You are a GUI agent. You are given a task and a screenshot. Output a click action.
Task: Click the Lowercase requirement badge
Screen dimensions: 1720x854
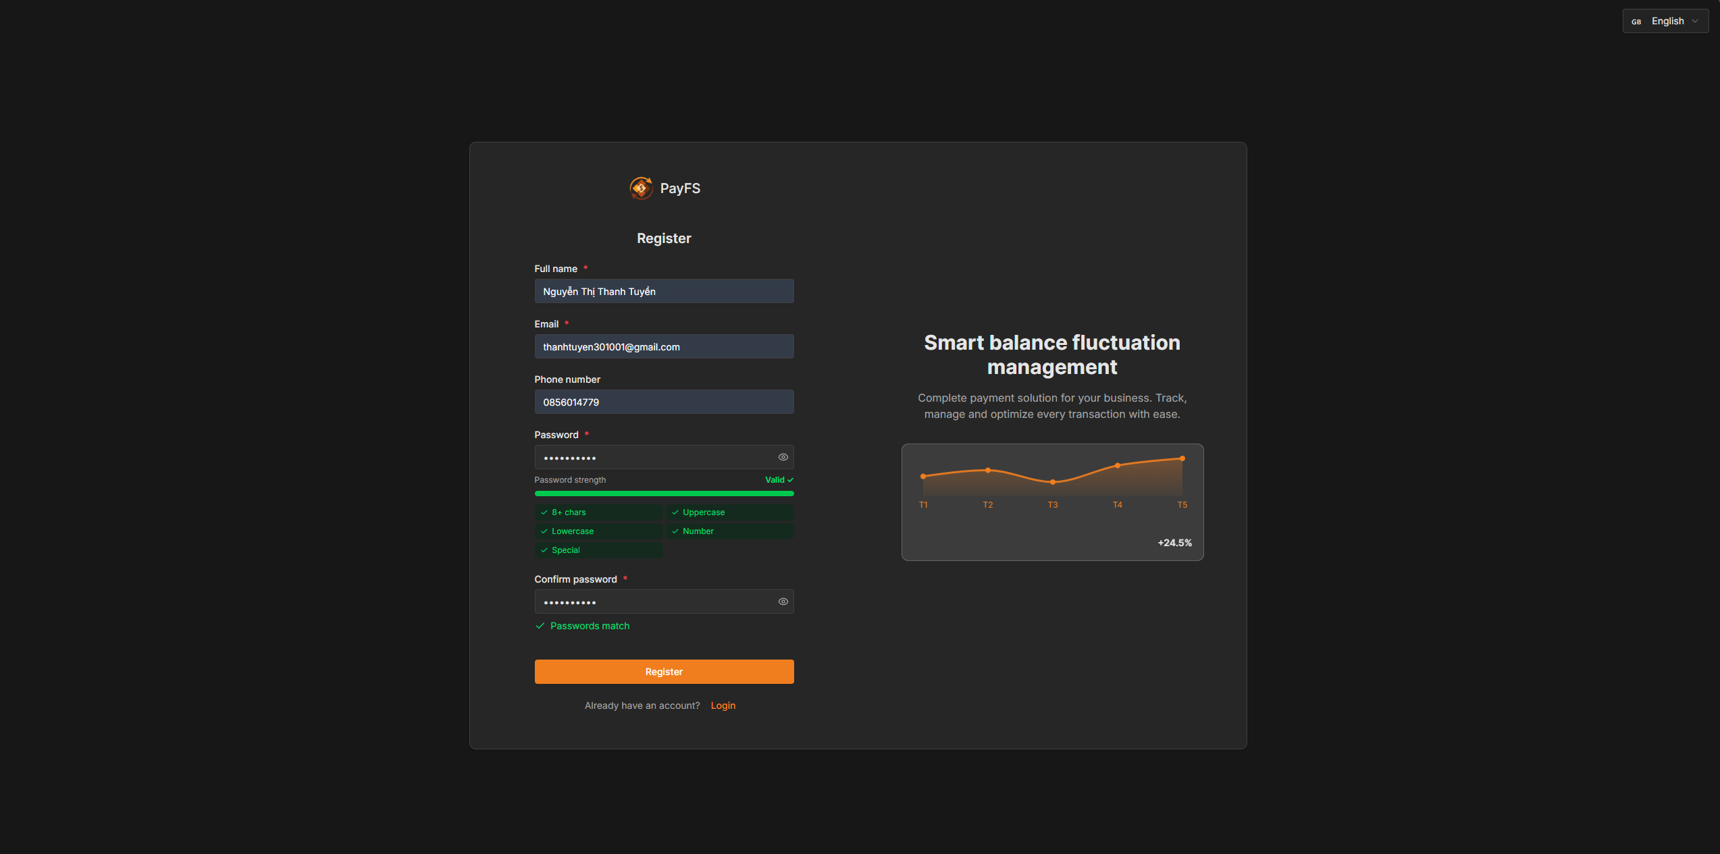[598, 531]
